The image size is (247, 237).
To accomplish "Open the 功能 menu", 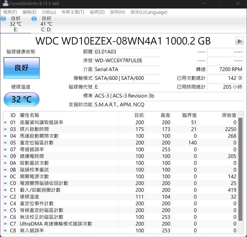I will coord(49,12).
